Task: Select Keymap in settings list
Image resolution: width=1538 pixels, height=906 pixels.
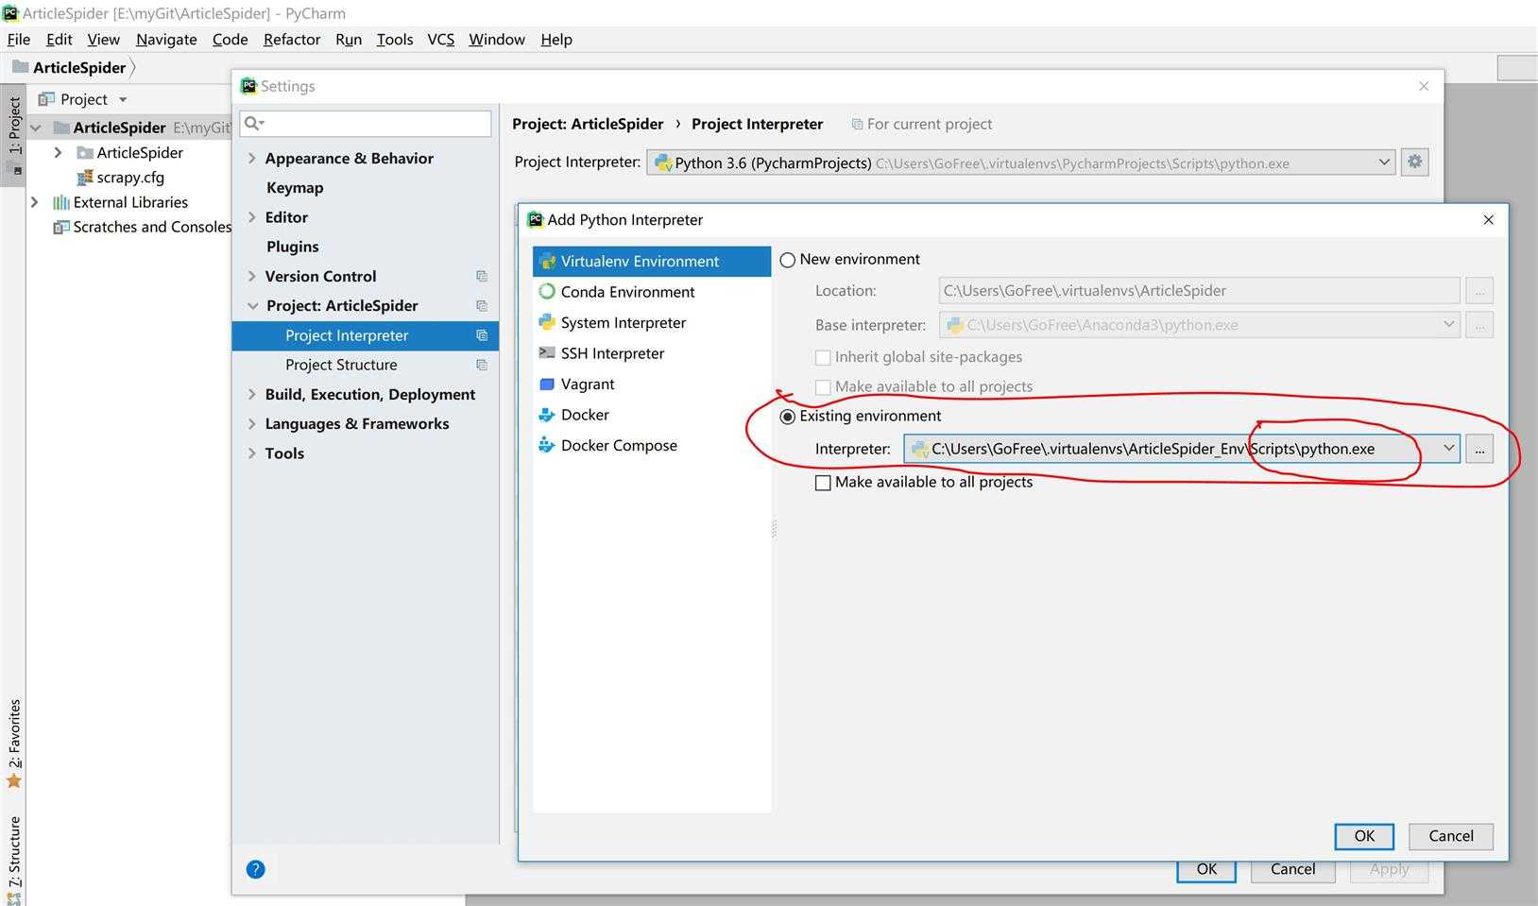Action: 295,187
